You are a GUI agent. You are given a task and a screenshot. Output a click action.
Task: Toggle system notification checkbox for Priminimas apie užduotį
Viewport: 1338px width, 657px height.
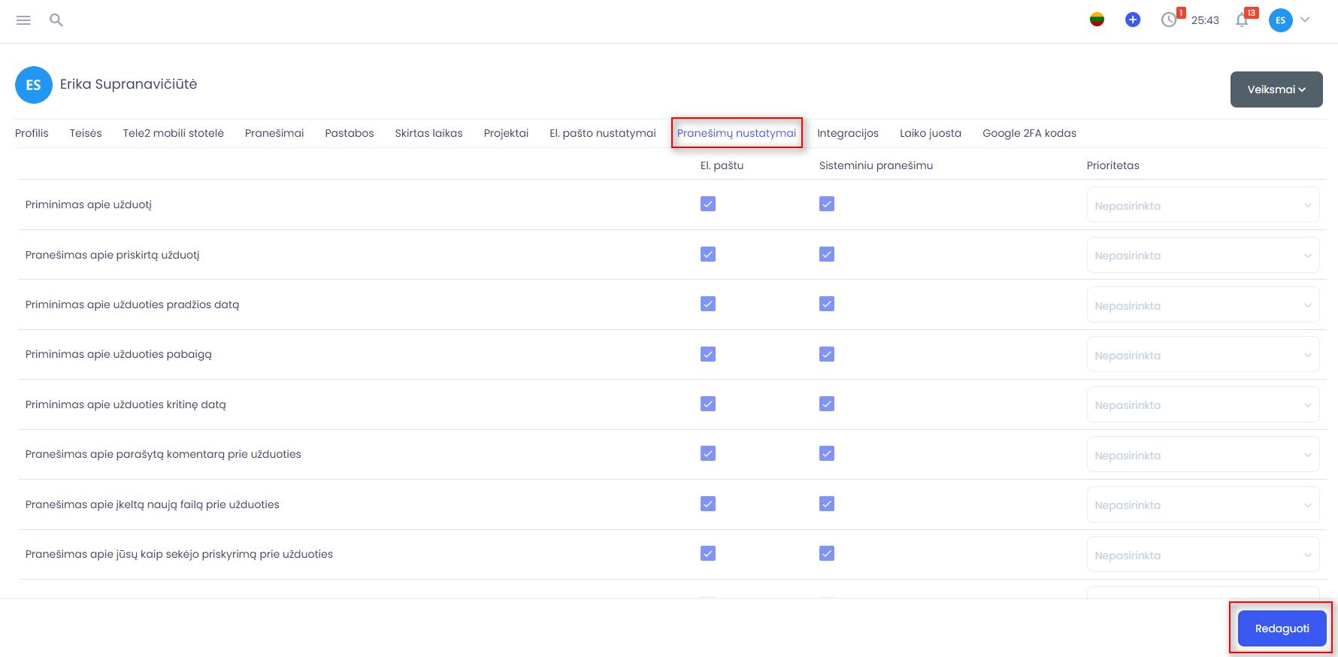827,204
